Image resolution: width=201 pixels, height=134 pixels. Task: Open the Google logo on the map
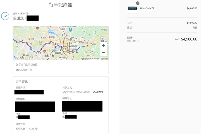pyautogui.click(x=19, y=57)
